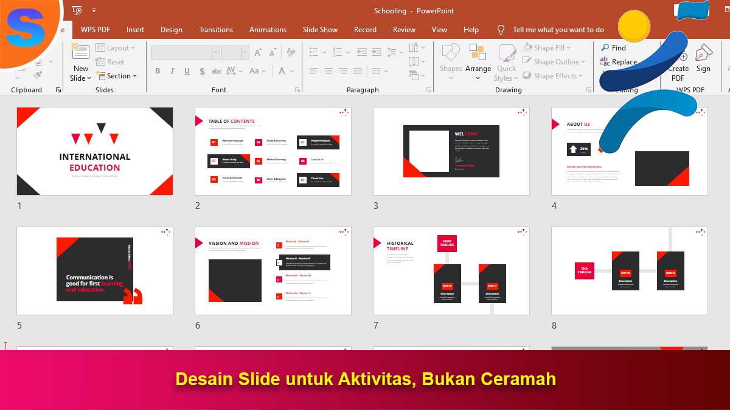Select slide 2 Table of Contents thumbnail
This screenshot has height=410, width=730.
(273, 151)
